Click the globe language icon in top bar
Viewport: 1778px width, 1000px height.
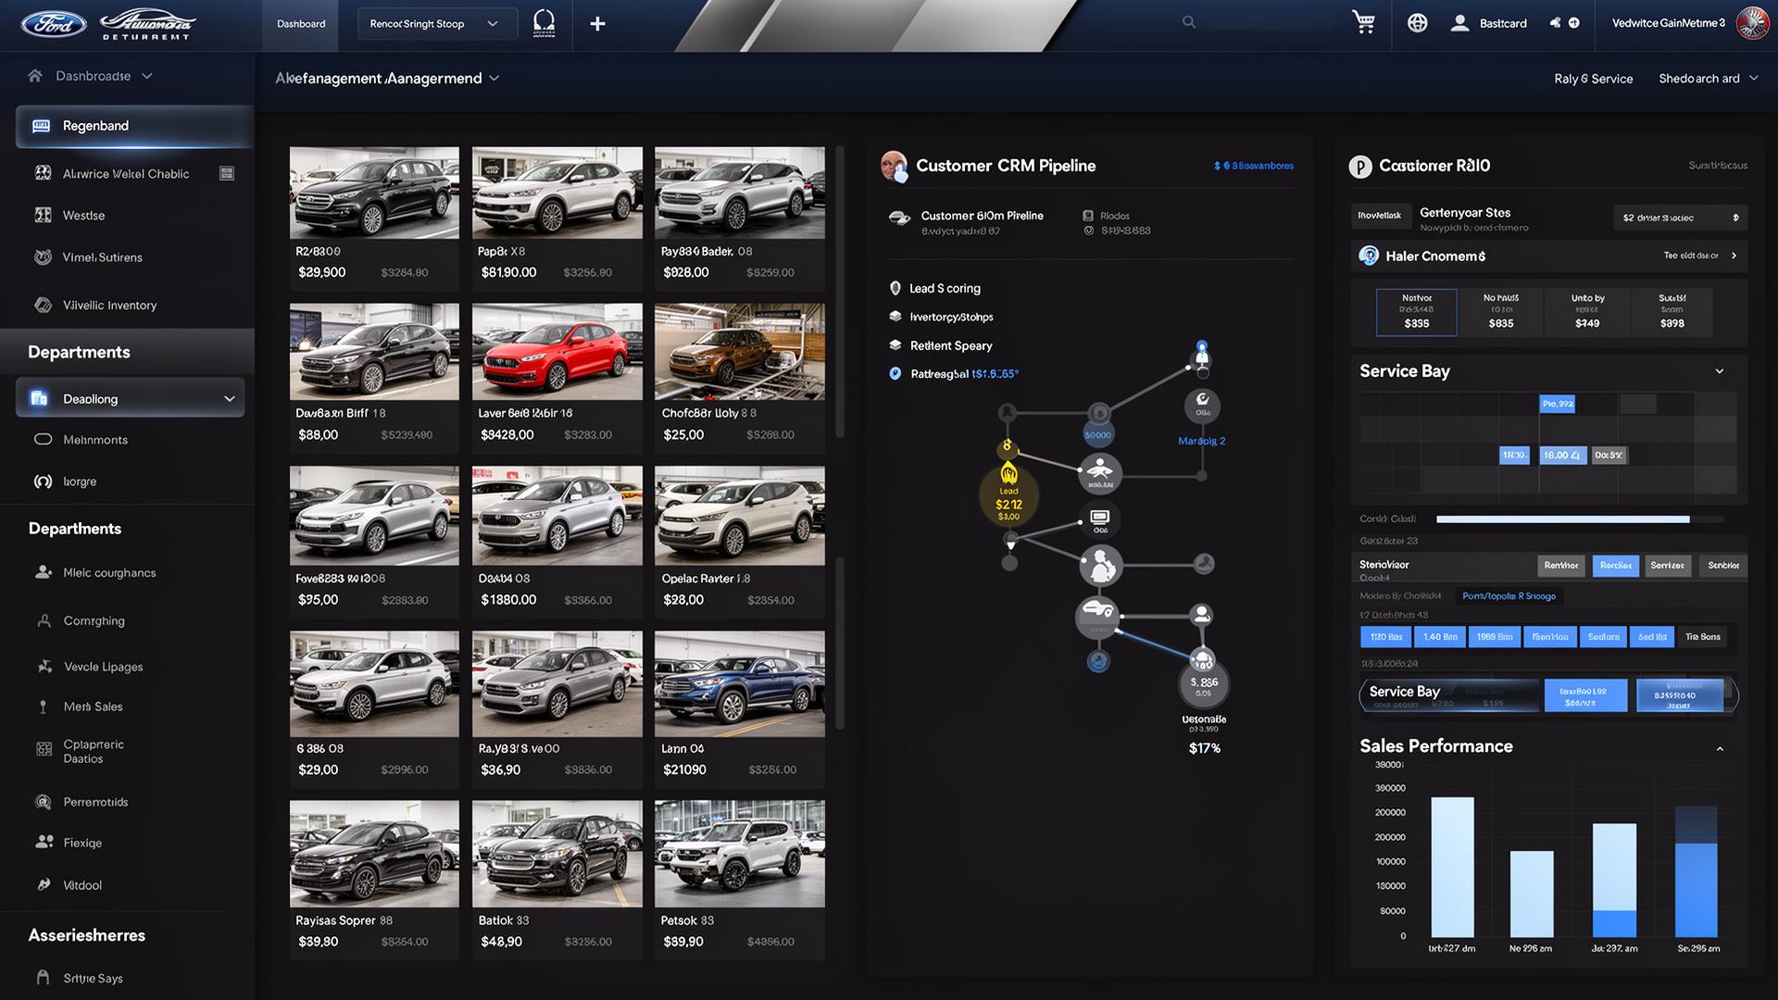pyautogui.click(x=1417, y=22)
